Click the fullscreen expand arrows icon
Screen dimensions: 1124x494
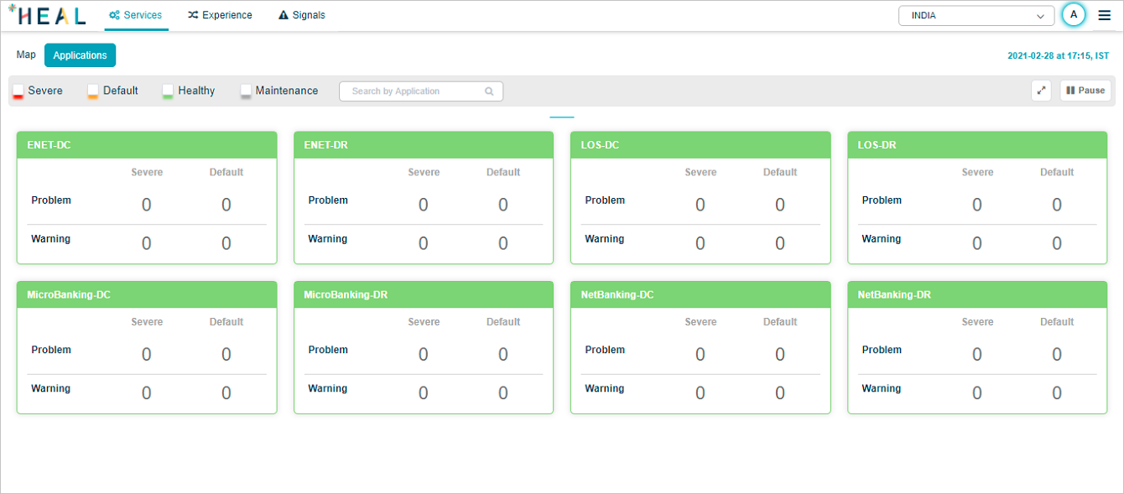click(x=1042, y=91)
